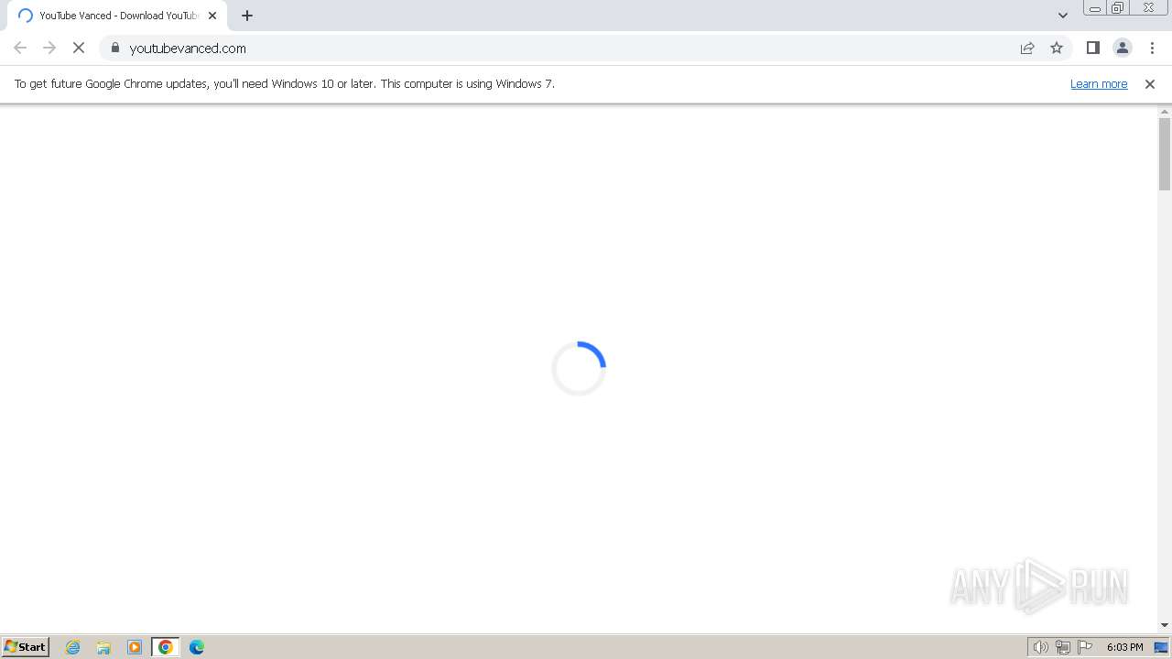Bookmark this tab with star
The image size is (1172, 659).
[x=1057, y=48]
